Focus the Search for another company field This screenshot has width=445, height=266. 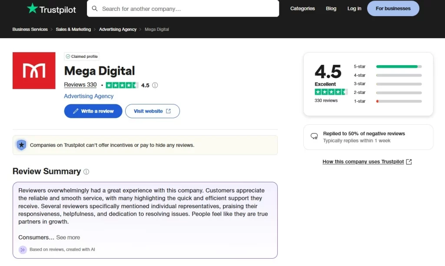tap(183, 9)
